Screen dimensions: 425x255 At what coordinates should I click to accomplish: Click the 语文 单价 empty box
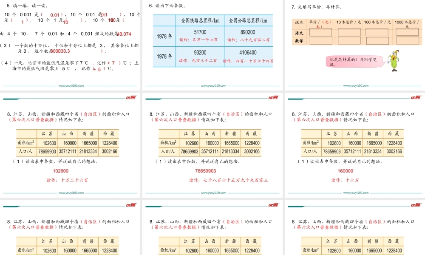[321, 32]
